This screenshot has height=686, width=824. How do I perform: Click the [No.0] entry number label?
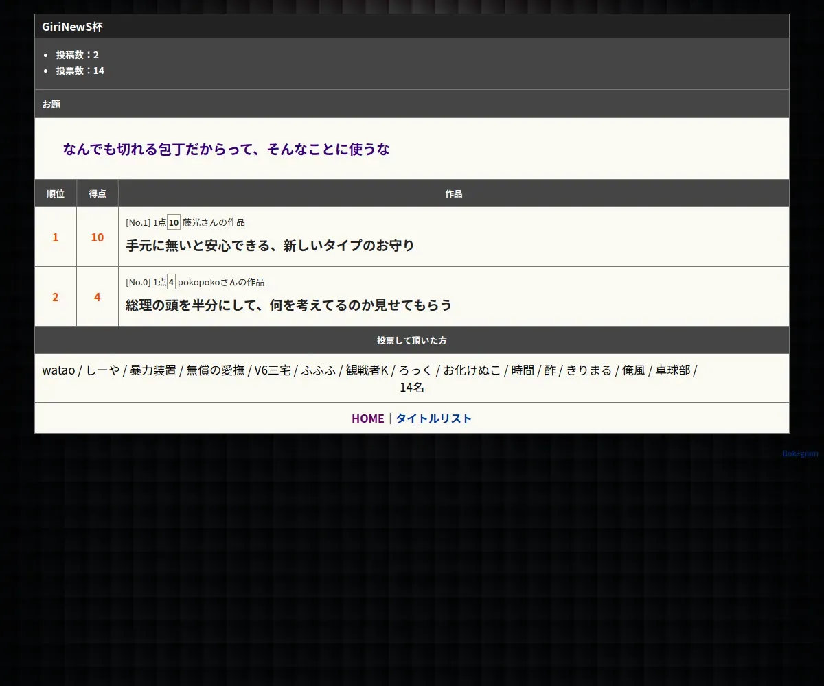(x=138, y=282)
